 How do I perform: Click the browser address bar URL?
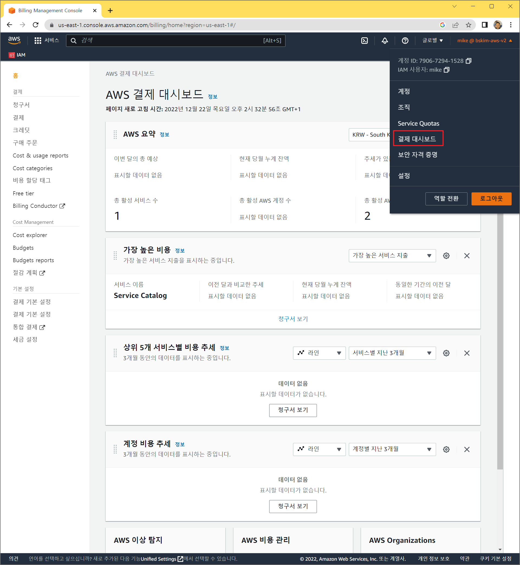click(x=146, y=25)
